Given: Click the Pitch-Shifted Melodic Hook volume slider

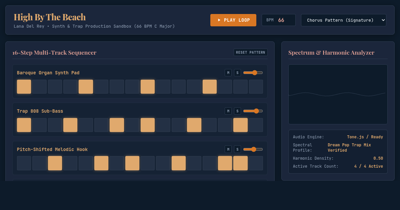Looking at the screenshot, I should [253, 149].
